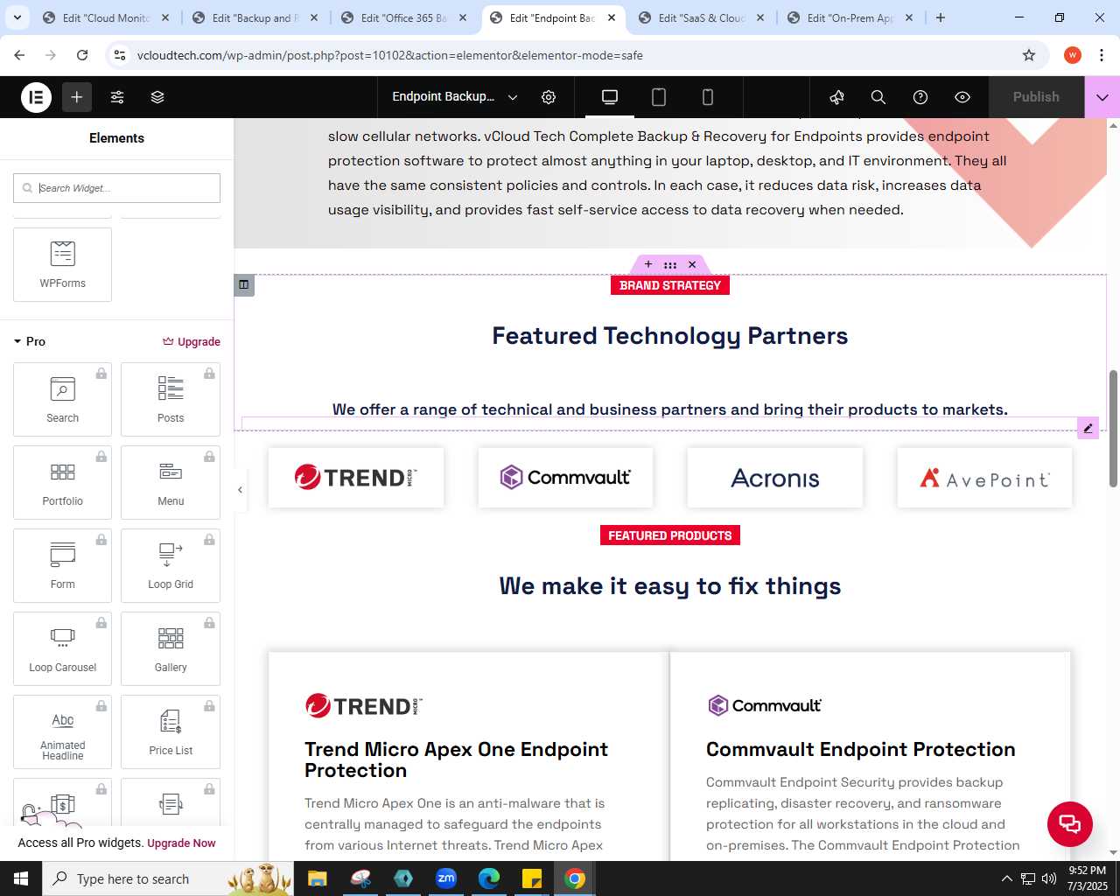This screenshot has height=896, width=1120.
Task: Switch to Edit "SaaS & Cloud" browser tab
Action: tap(701, 17)
